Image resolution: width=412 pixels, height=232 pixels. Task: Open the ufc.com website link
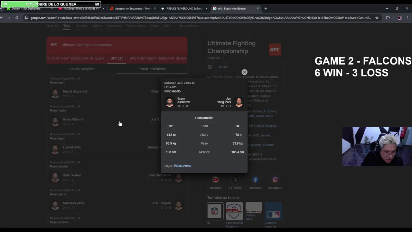pos(223,67)
